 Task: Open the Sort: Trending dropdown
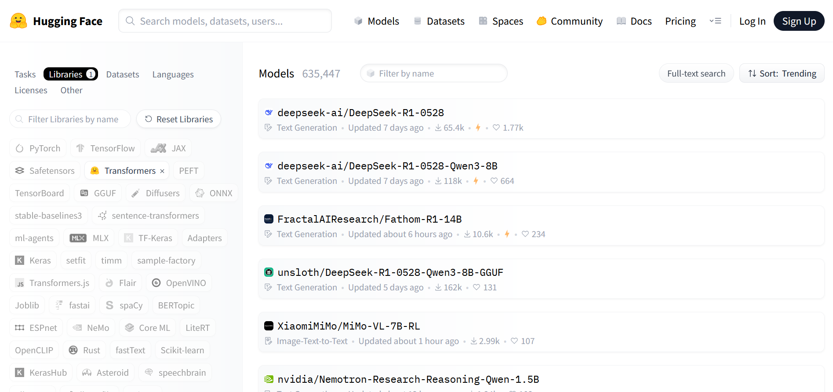pyautogui.click(x=782, y=73)
